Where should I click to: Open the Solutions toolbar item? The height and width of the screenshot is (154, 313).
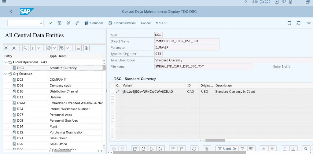tap(94, 23)
